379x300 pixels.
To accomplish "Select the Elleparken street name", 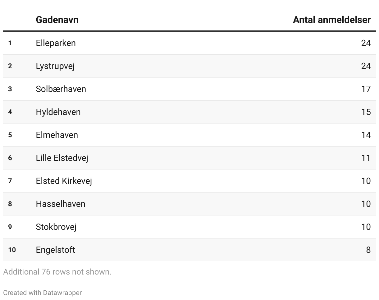I will (x=56, y=43).
